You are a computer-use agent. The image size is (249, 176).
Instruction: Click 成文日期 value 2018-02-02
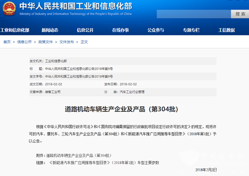[53, 84]
